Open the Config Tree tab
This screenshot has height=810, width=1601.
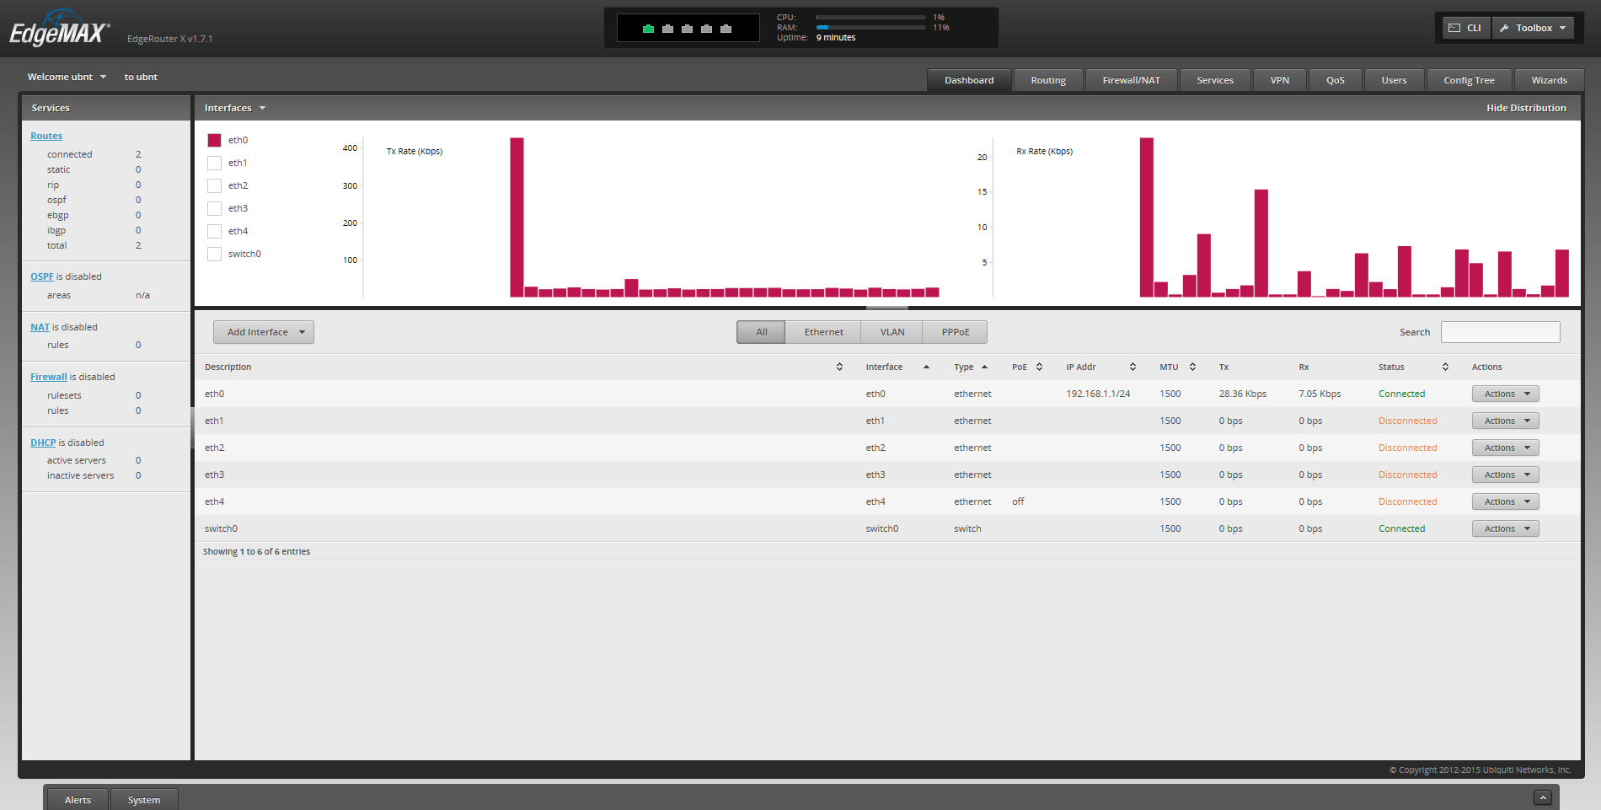point(1469,80)
